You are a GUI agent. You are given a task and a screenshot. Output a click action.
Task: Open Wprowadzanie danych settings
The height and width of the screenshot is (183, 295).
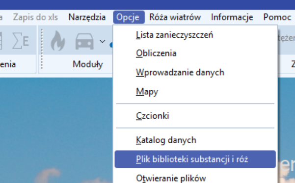195,73
